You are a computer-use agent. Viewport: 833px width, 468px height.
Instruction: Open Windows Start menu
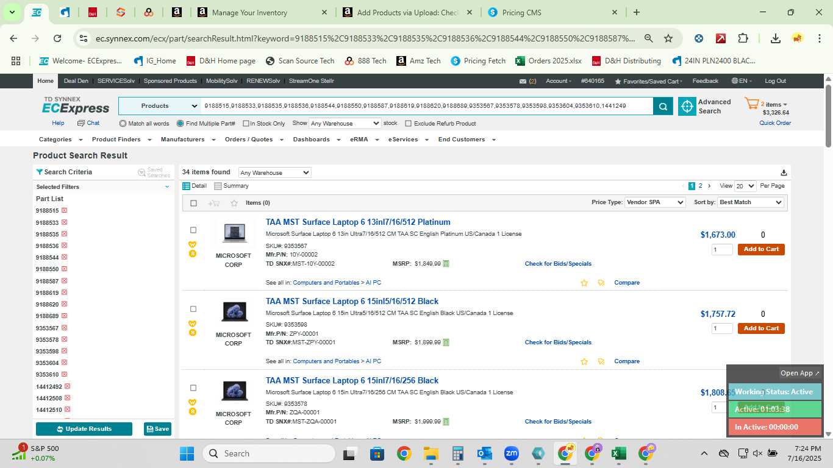187,453
